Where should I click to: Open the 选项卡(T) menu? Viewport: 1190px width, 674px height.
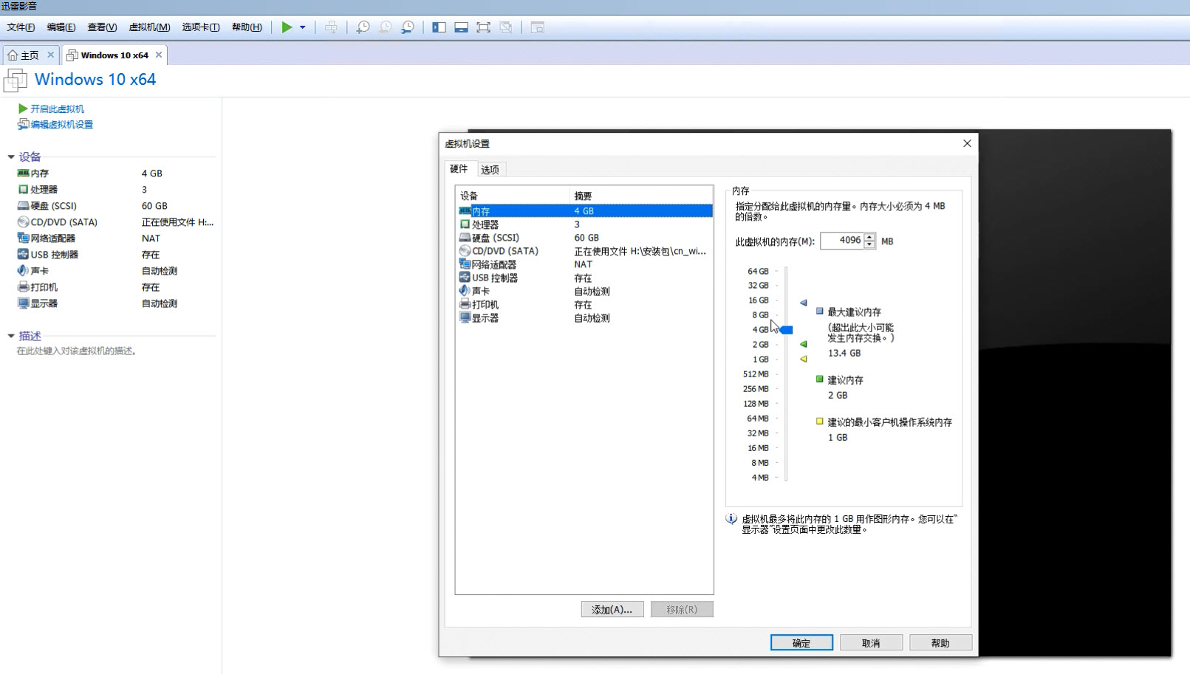[x=201, y=27]
